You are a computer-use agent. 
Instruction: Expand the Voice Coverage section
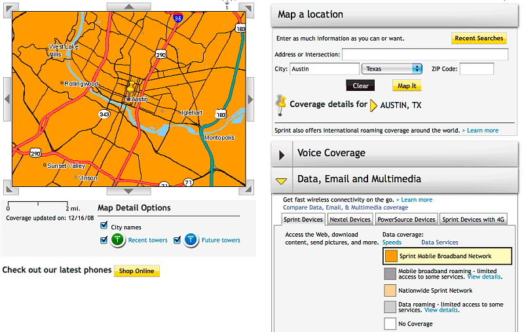(282, 155)
